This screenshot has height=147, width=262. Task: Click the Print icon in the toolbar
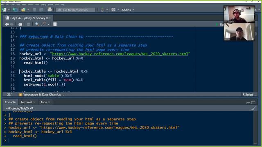click(50, 10)
